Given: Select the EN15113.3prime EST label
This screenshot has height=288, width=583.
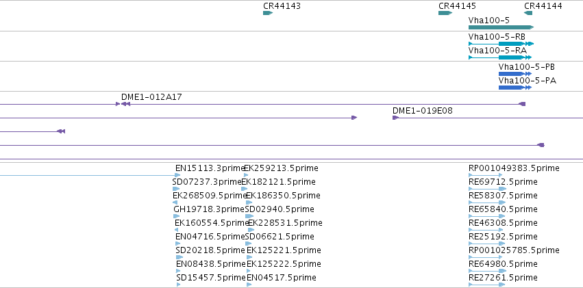Looking at the screenshot, I should (x=210, y=168).
